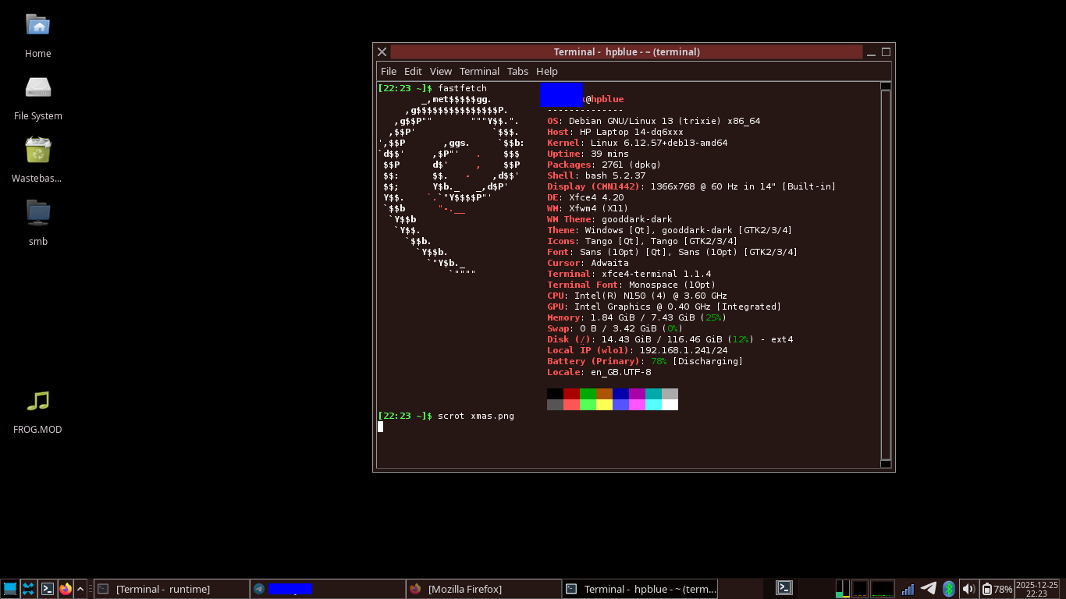Click the "Shell: bash 5.2.37" line

click(596, 175)
